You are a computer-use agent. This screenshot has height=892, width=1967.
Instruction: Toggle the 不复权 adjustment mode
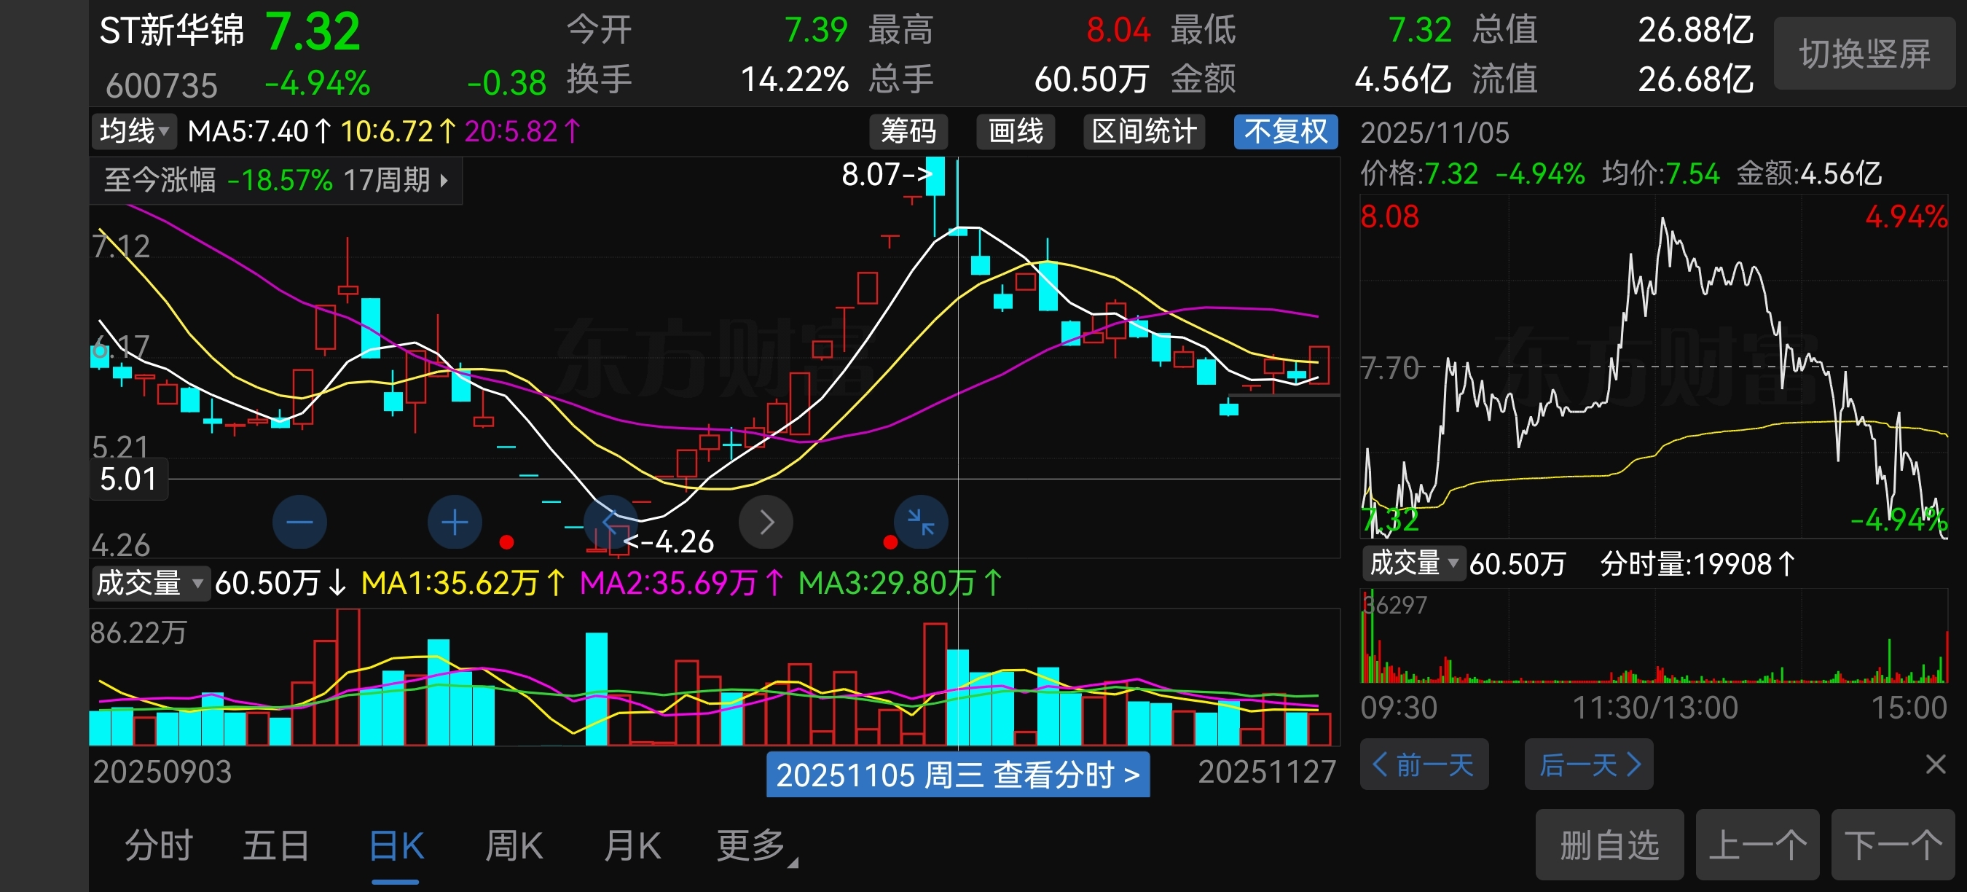coord(1285,131)
